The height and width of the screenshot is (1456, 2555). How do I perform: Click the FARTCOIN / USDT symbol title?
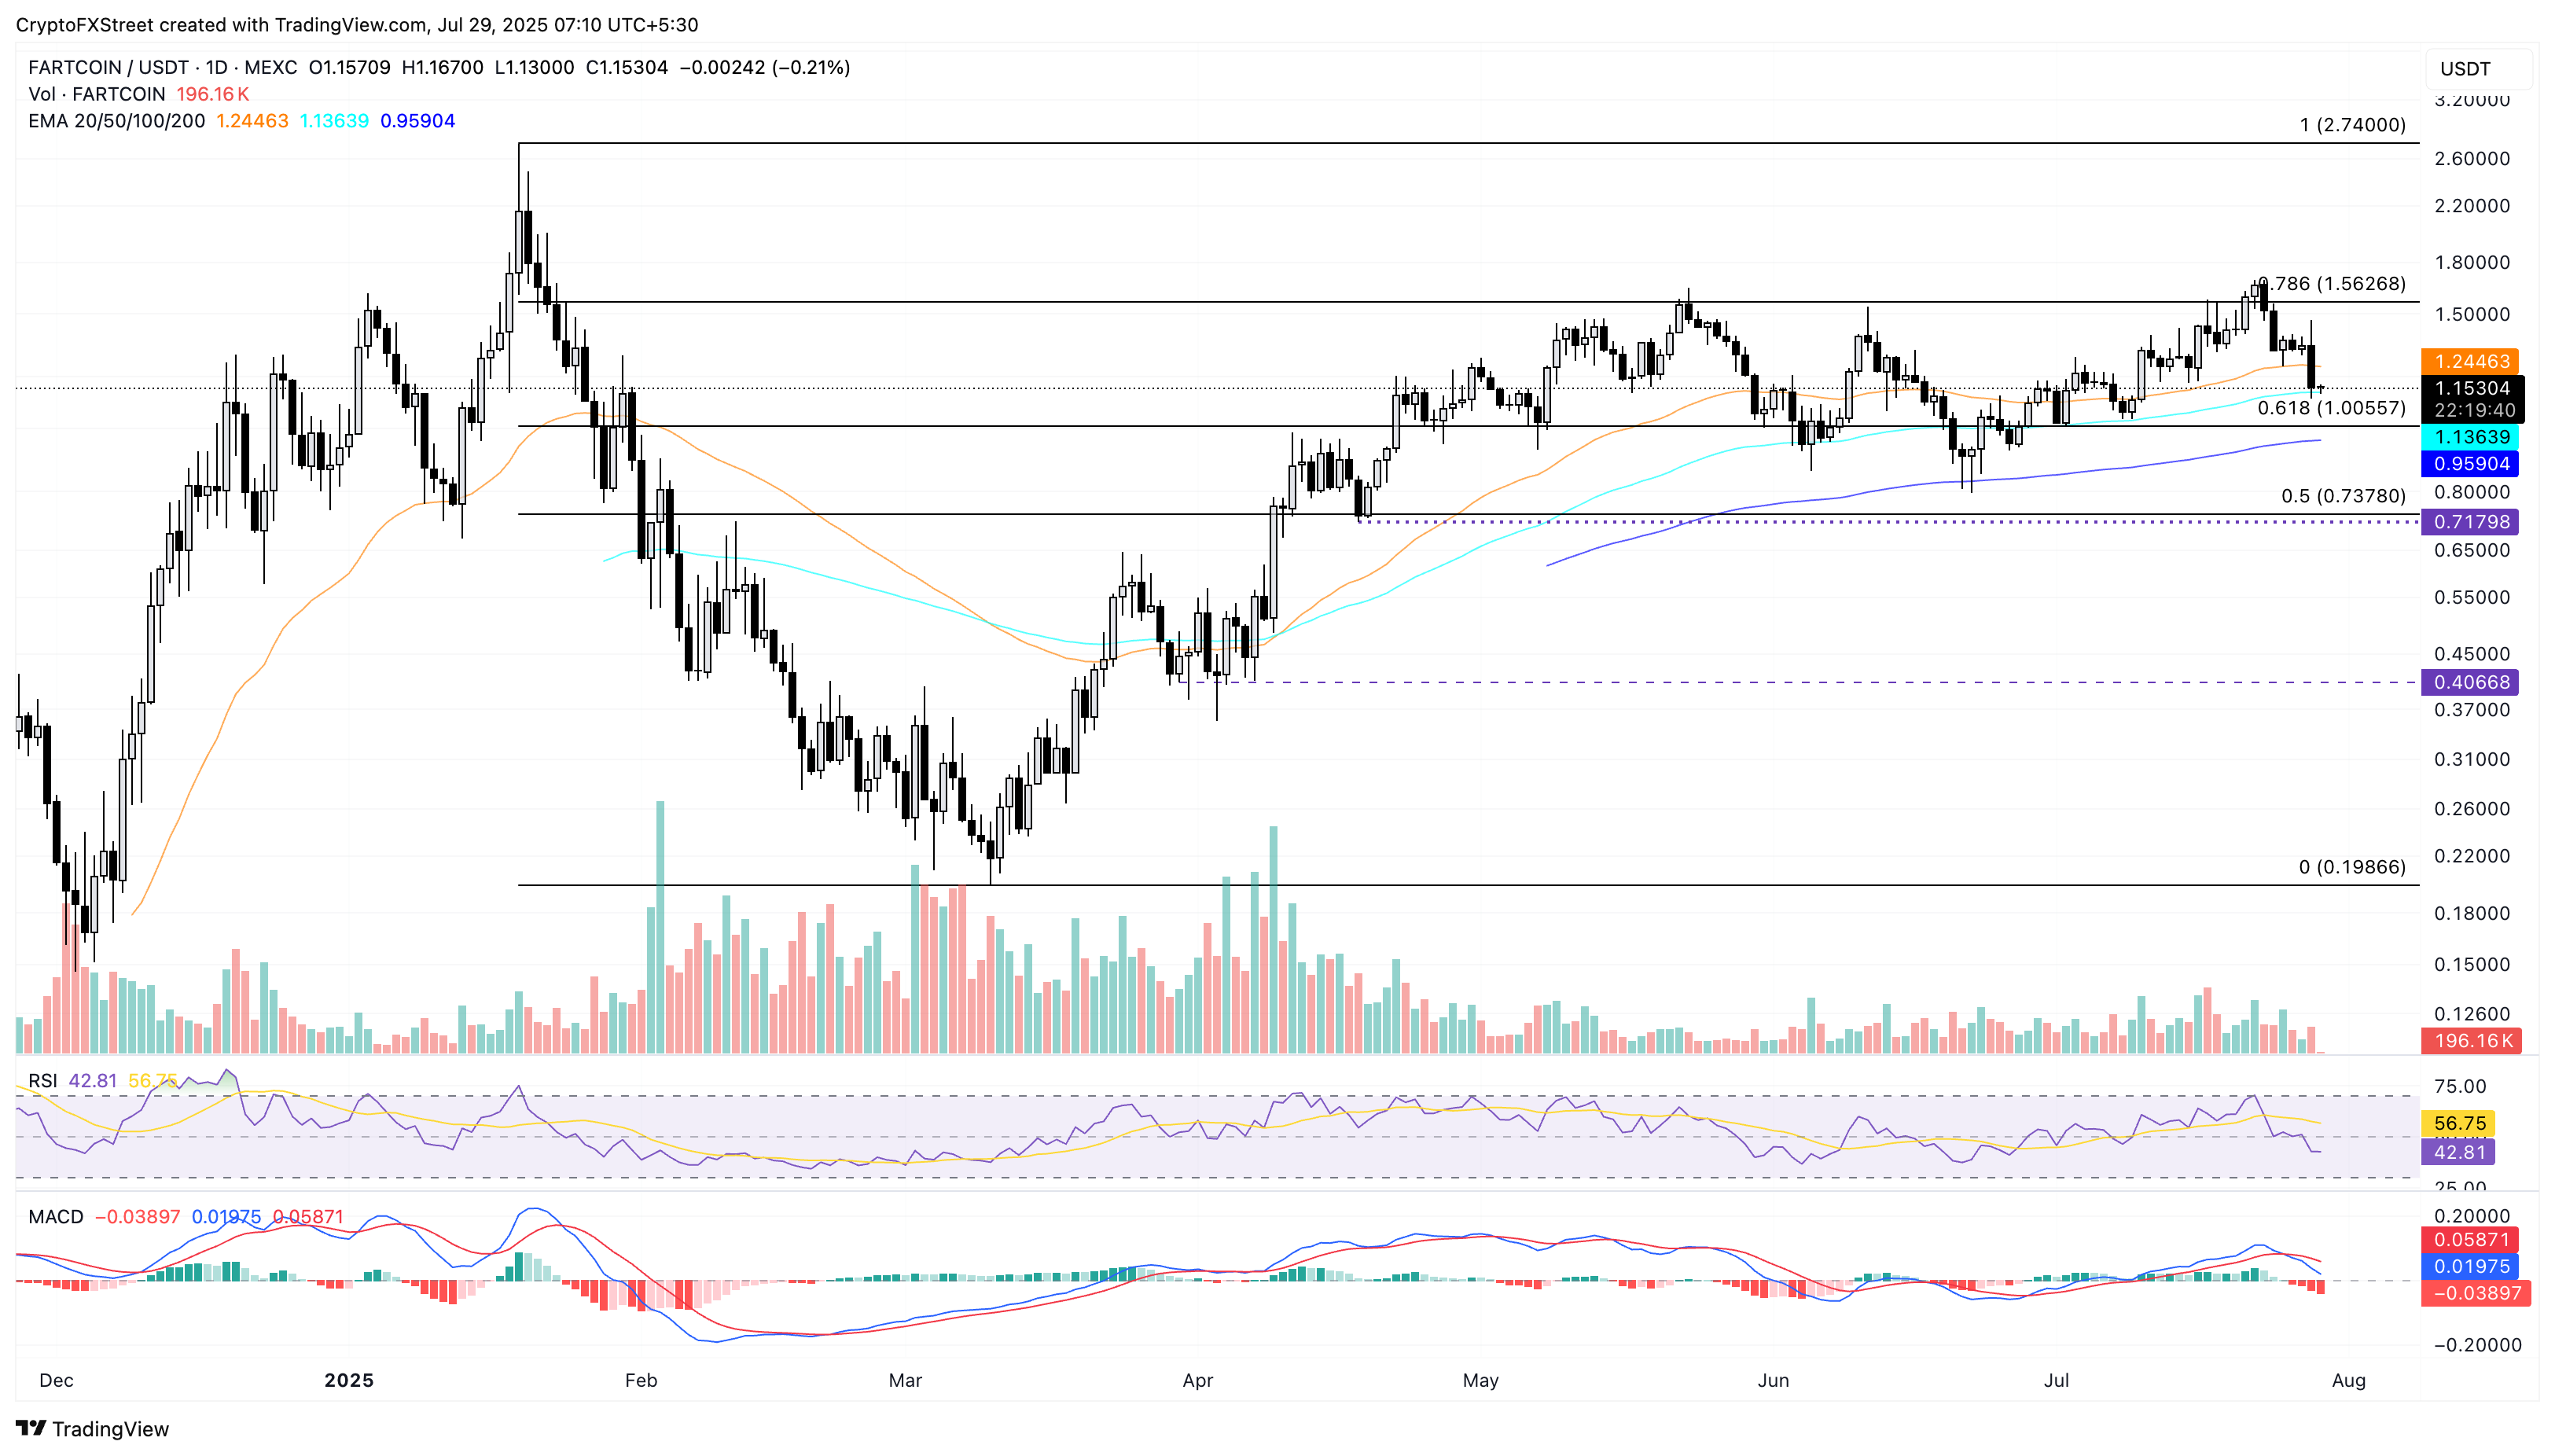tap(108, 67)
